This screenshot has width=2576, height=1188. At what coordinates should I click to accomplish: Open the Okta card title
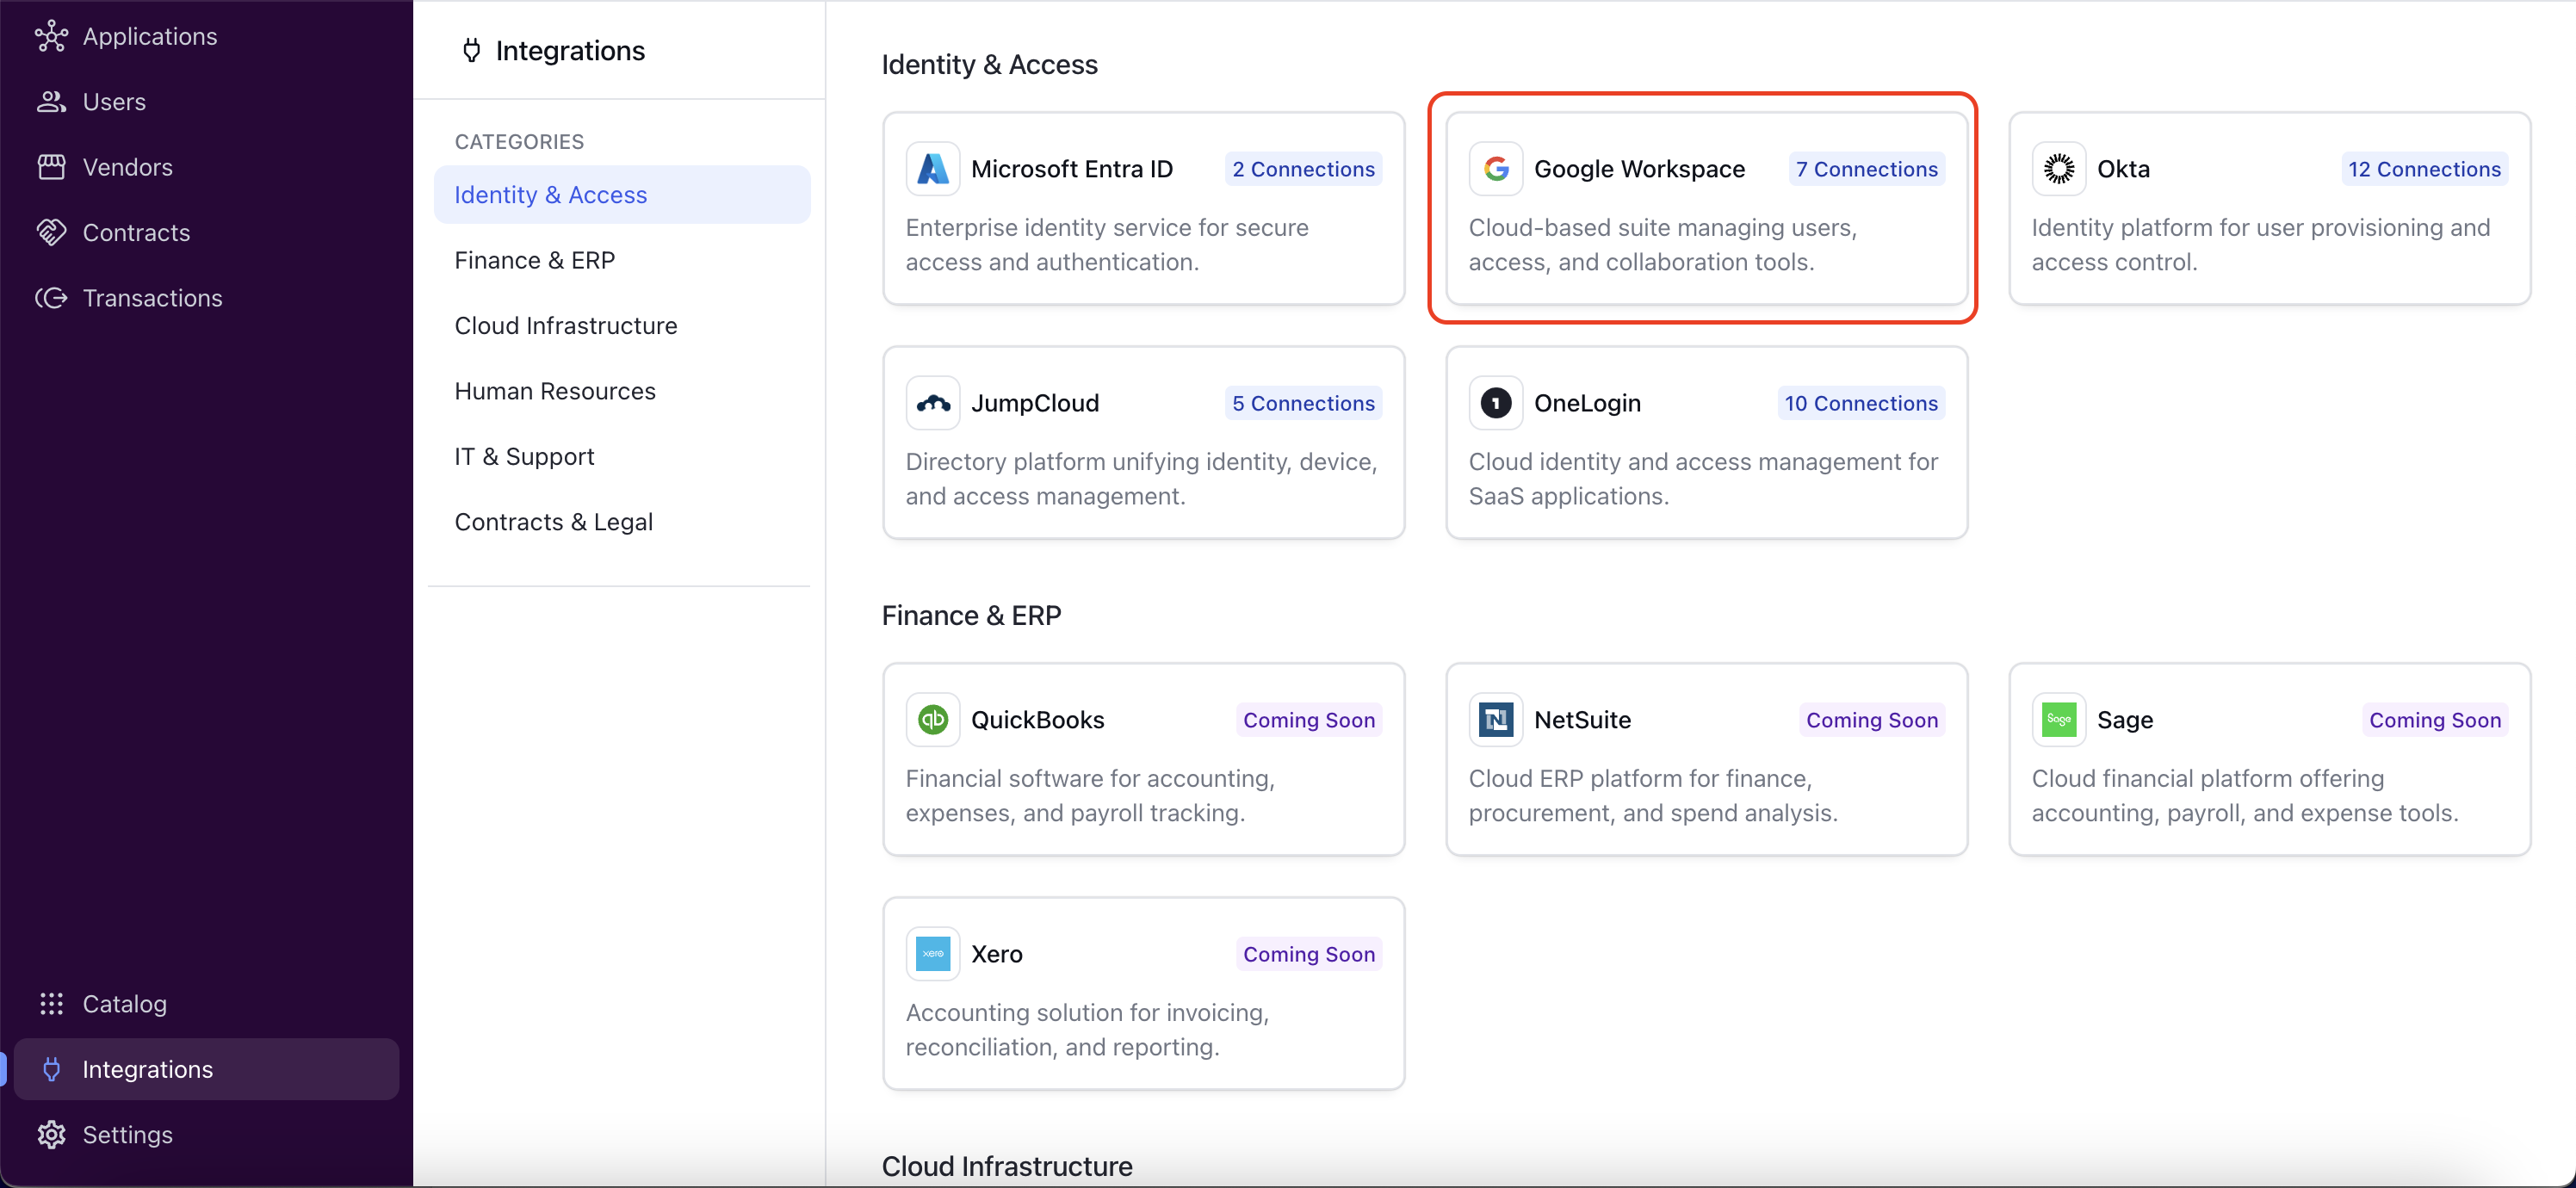[2123, 169]
